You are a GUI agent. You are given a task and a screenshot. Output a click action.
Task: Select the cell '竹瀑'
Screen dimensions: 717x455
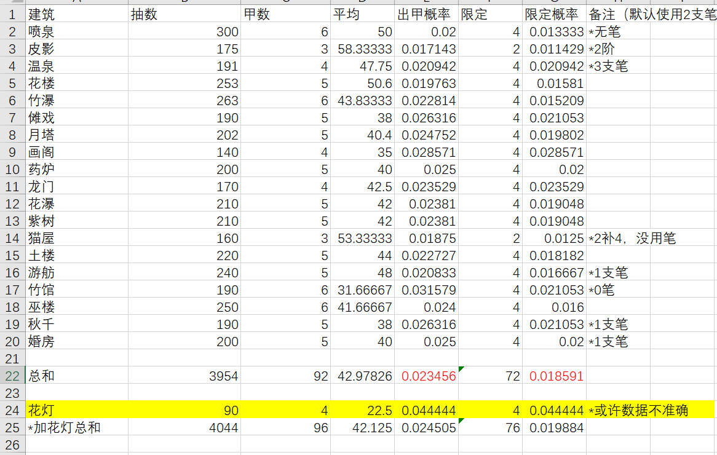[x=77, y=101]
